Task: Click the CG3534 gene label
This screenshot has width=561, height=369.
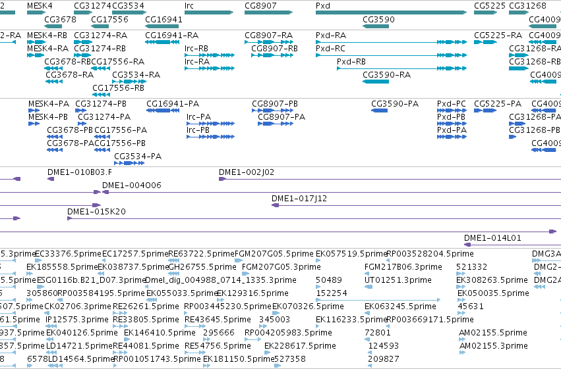Action: [x=128, y=6]
